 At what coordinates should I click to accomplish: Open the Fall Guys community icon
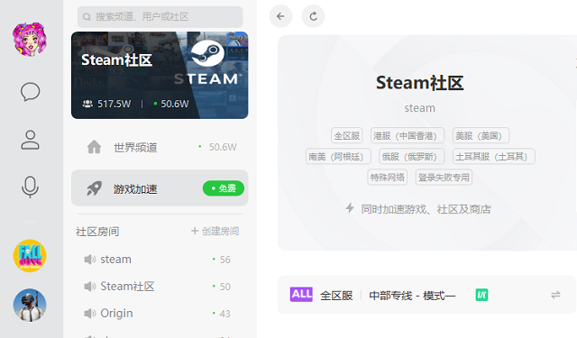(x=30, y=256)
